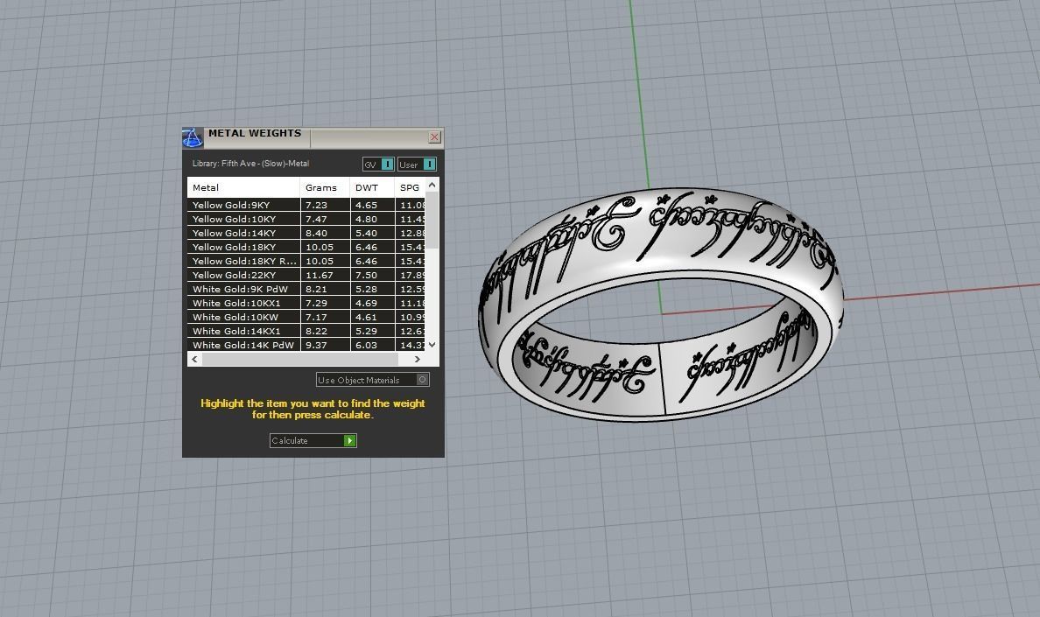Click DWT value 5.29
This screenshot has height=617, width=1040.
366,332
